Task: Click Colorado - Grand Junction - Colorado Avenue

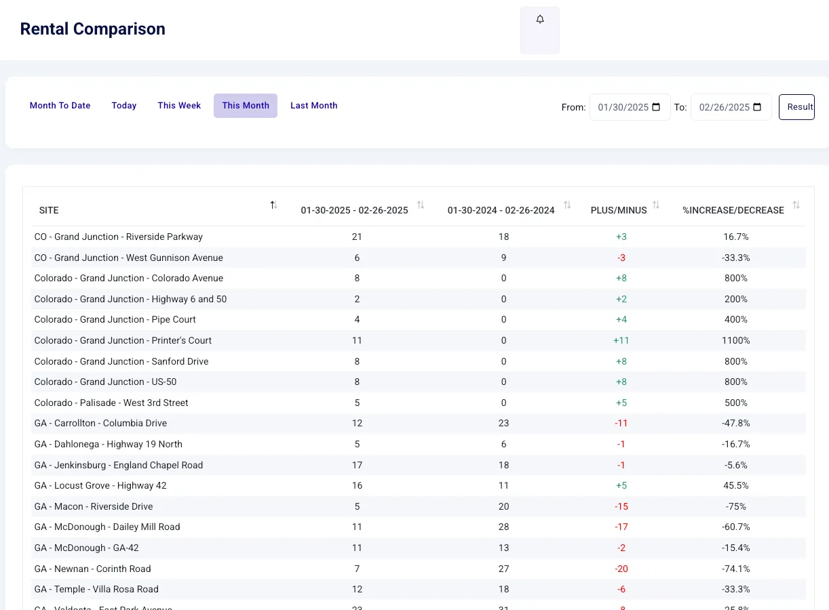Action: pos(128,278)
